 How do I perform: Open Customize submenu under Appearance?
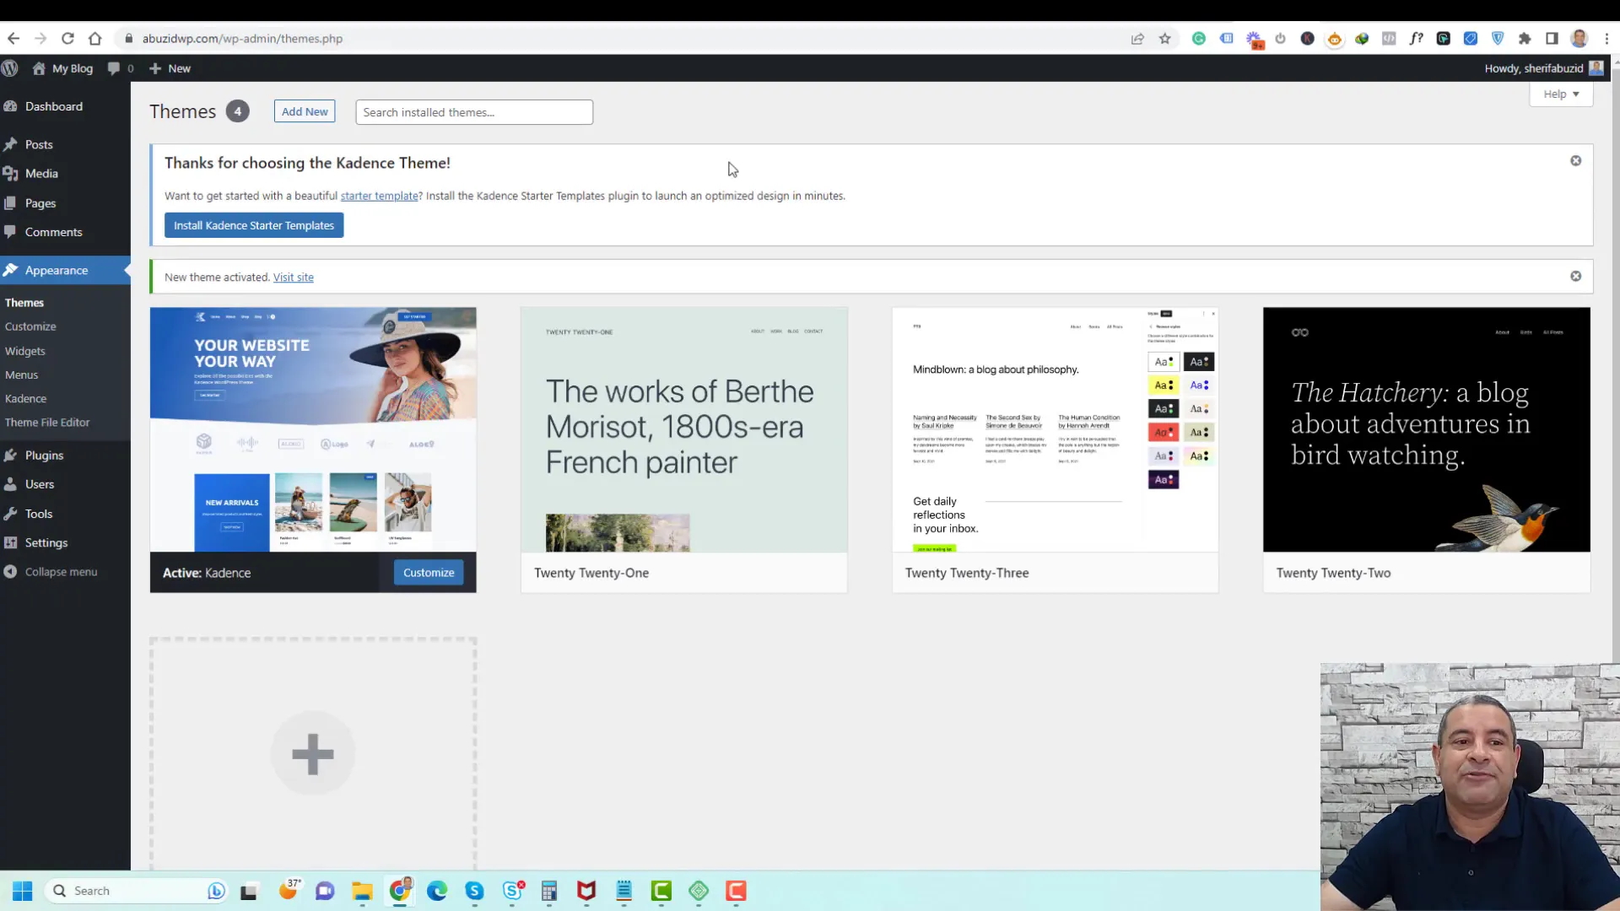point(30,326)
